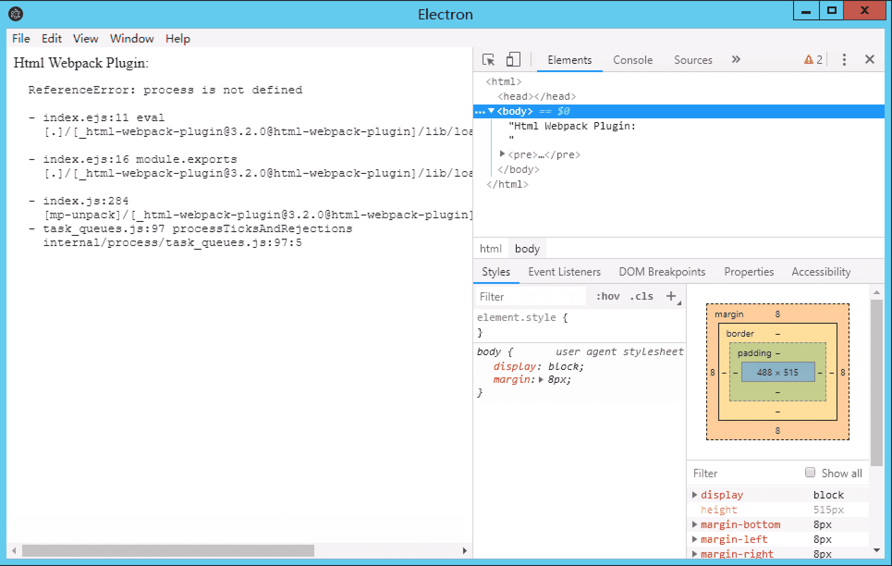Expand the pre element node
This screenshot has height=566, width=892.
coord(502,154)
